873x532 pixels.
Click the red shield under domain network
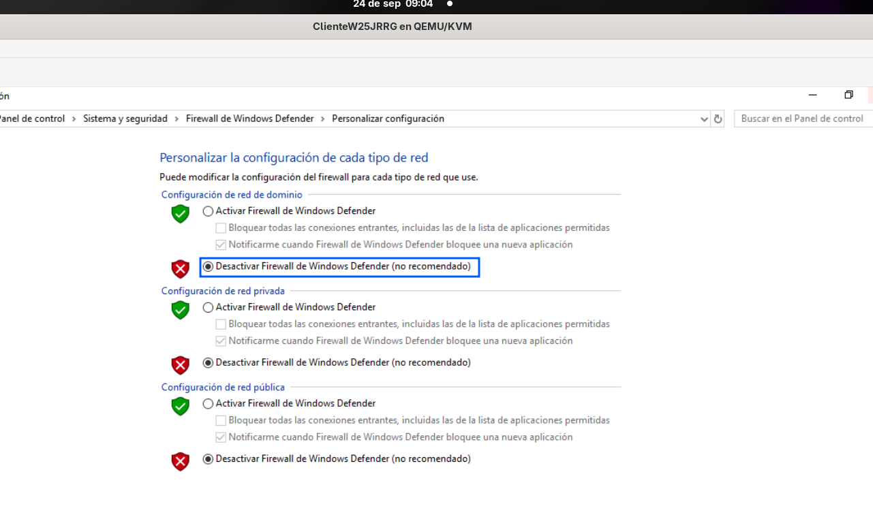(180, 269)
